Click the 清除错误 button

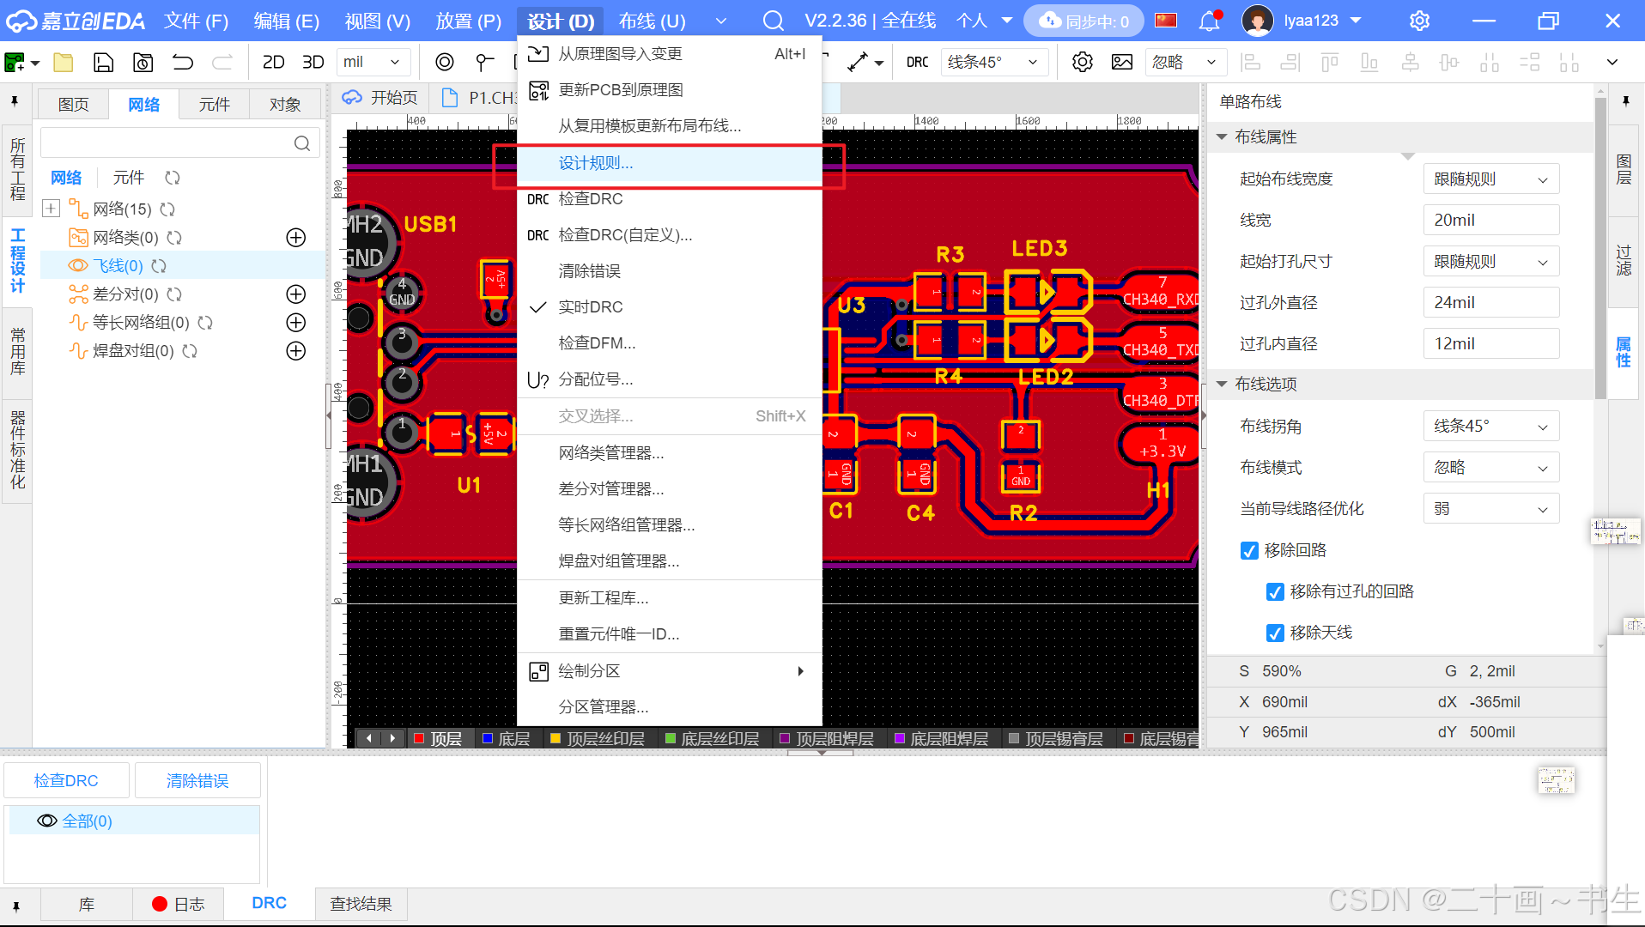click(197, 780)
